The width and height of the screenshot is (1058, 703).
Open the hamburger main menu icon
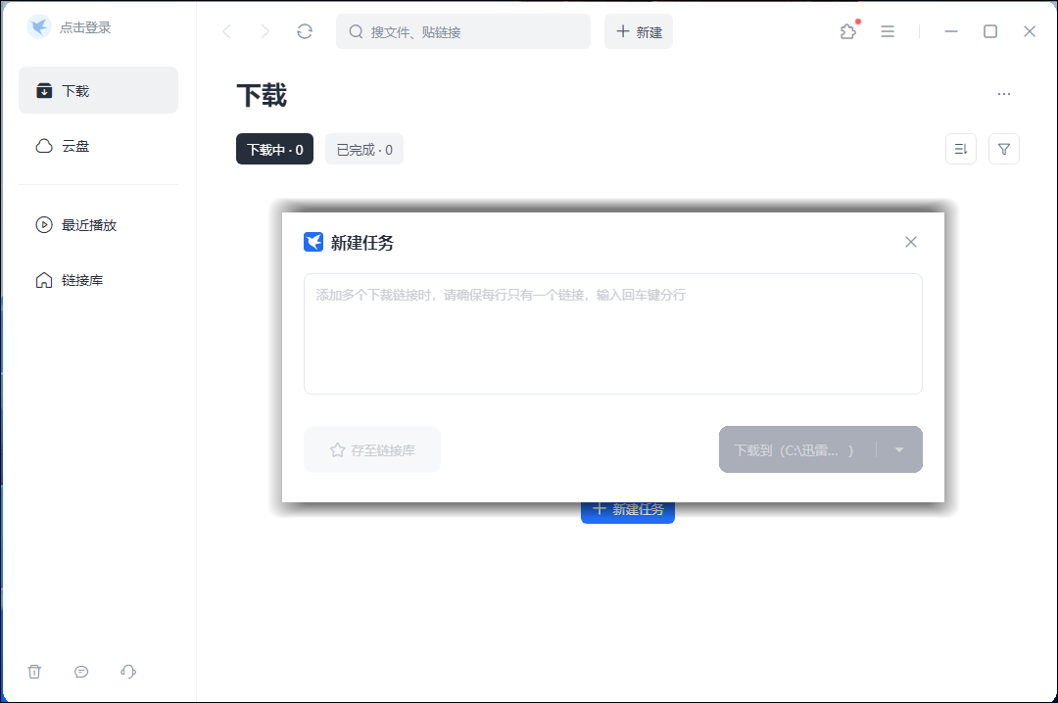pyautogui.click(x=888, y=31)
